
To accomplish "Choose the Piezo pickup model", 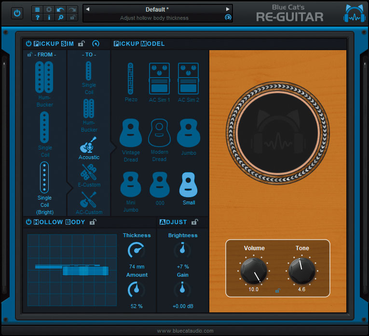I will tap(131, 82).
